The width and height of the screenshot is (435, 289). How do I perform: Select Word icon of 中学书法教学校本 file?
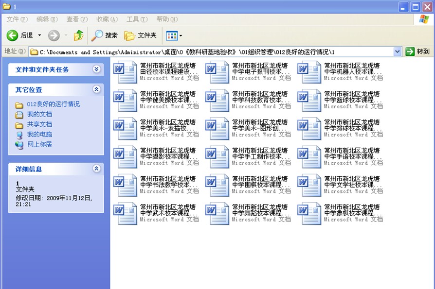pyautogui.click(x=125, y=185)
